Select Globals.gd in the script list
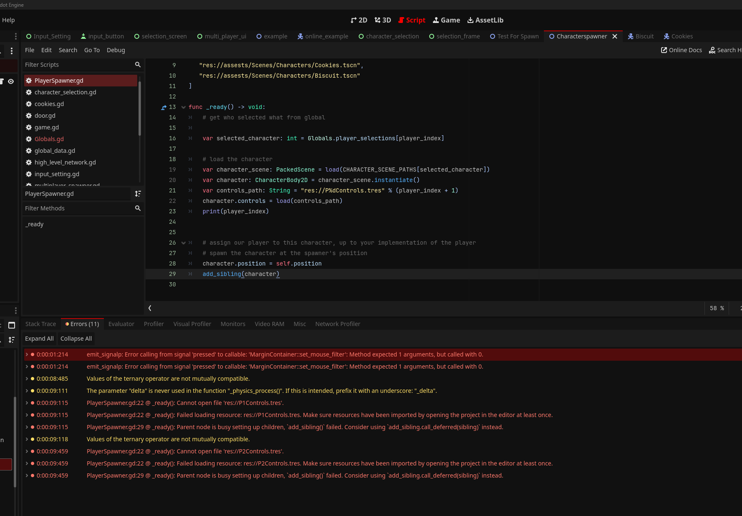This screenshot has height=516, width=742. pyautogui.click(x=49, y=139)
